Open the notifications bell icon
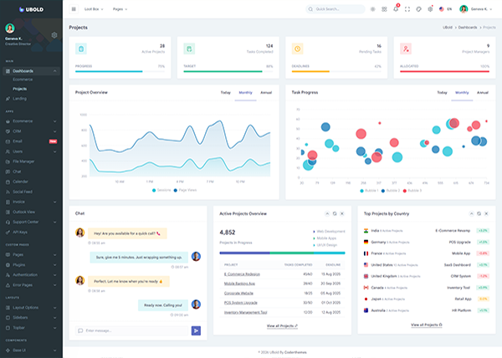 396,9
